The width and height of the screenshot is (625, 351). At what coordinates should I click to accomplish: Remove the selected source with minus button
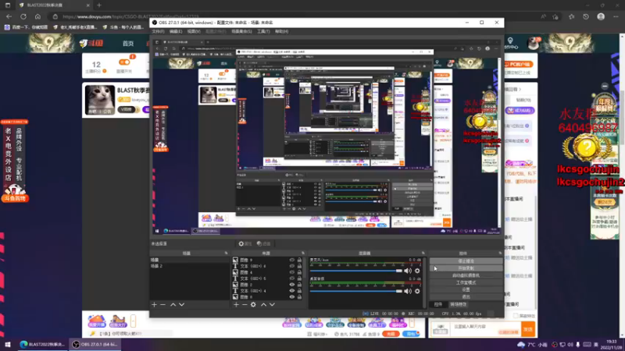click(x=245, y=304)
